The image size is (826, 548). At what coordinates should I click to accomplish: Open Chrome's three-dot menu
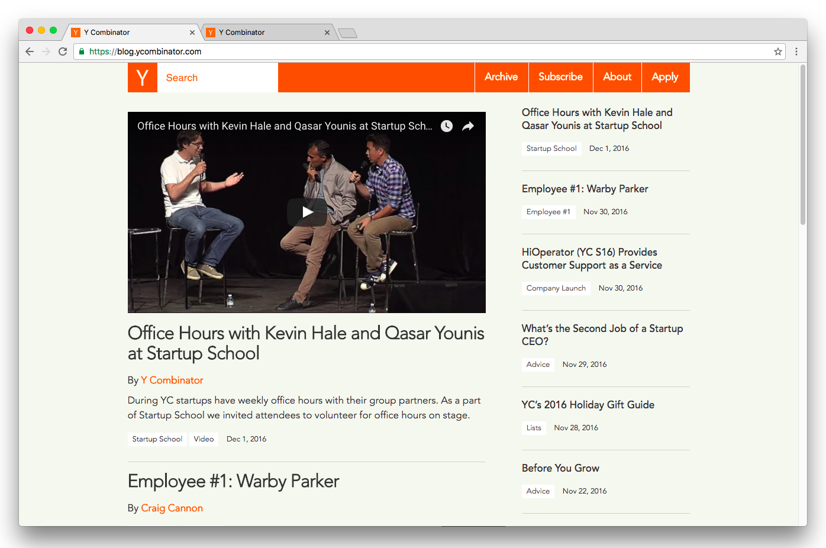796,51
